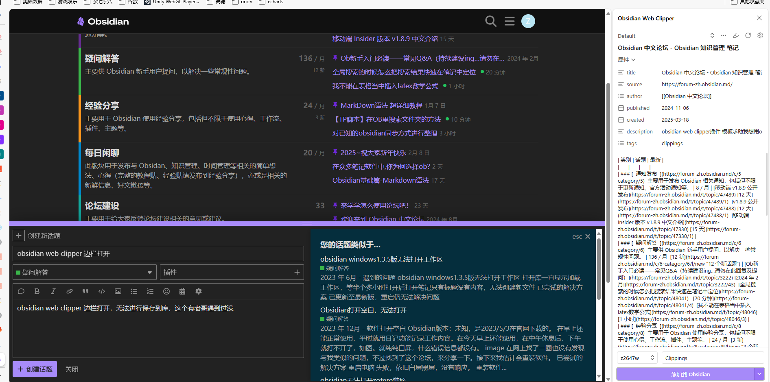Click the 关闭 composer link
The height and width of the screenshot is (382, 770).
point(72,369)
